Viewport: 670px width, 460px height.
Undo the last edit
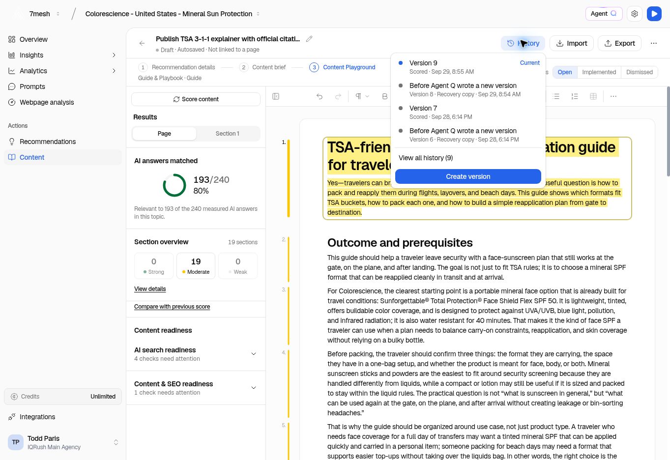point(320,96)
